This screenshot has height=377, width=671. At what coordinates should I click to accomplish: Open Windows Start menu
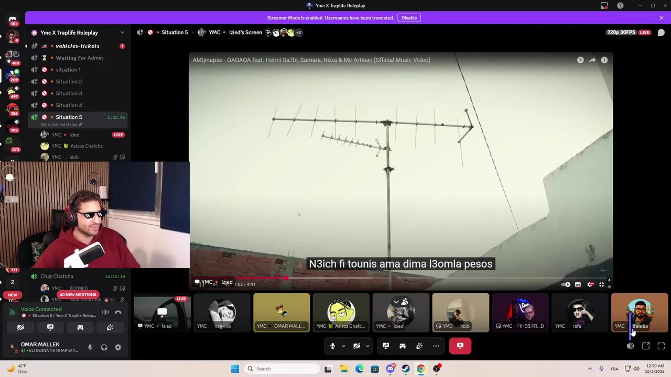tap(235, 369)
